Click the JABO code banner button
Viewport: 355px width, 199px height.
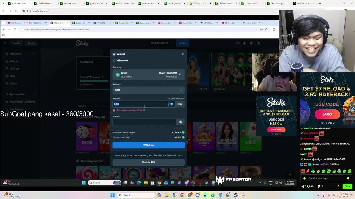click(x=327, y=114)
